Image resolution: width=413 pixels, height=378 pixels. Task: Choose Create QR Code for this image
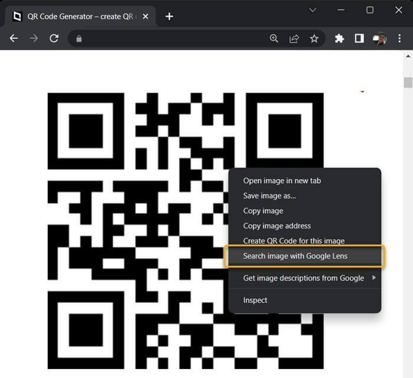coord(305,240)
